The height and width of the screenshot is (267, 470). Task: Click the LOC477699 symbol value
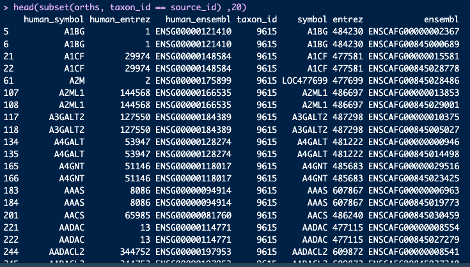304,80
